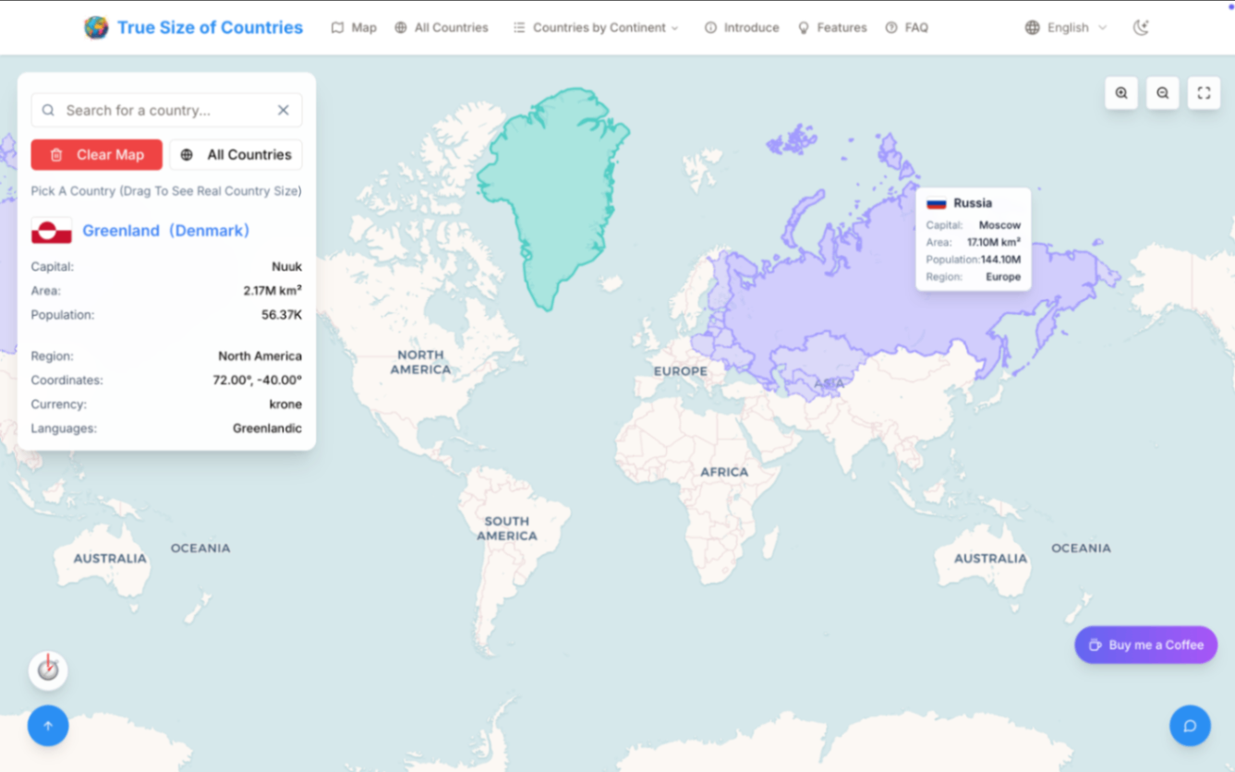Click the coffee cup icon
This screenshot has height=772, width=1235.
(x=1095, y=645)
